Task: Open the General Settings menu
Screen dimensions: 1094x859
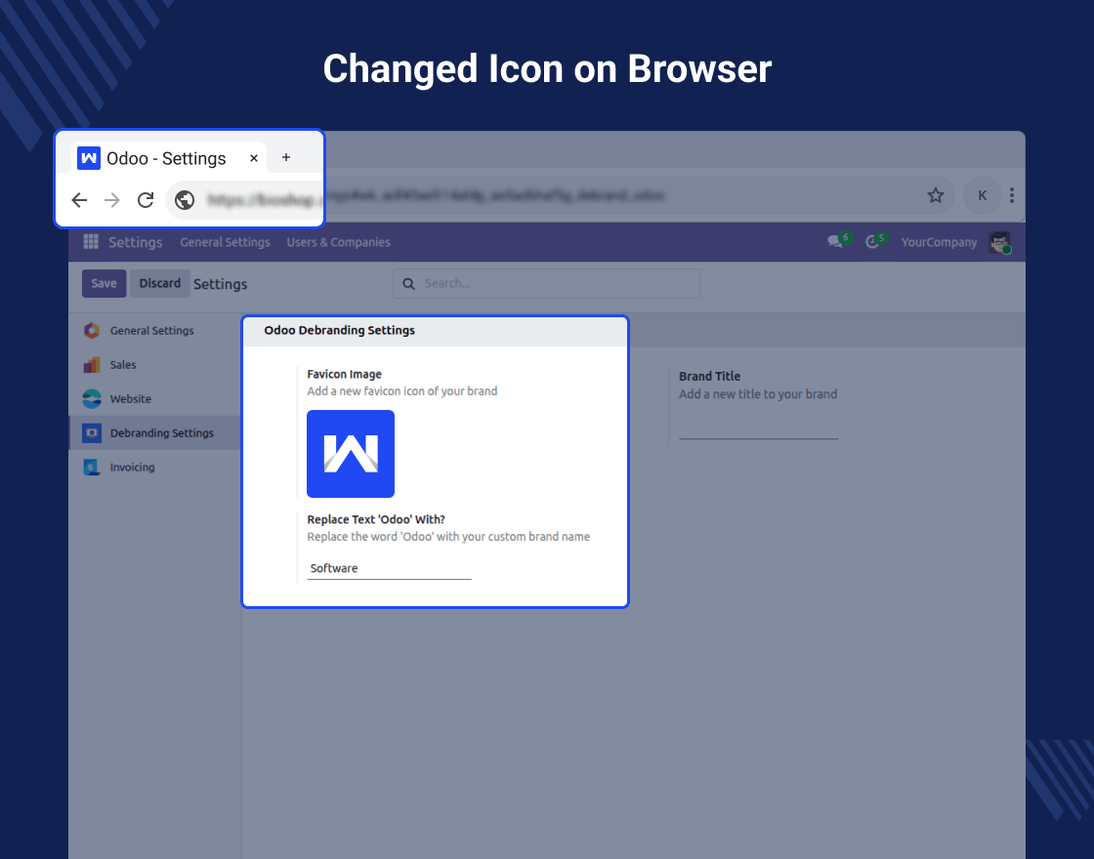Action: (225, 242)
